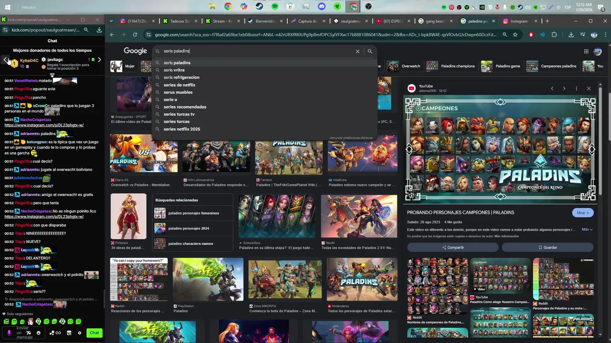
Task: Select suggestion 'seris refrigeracion'
Action: coord(265,77)
